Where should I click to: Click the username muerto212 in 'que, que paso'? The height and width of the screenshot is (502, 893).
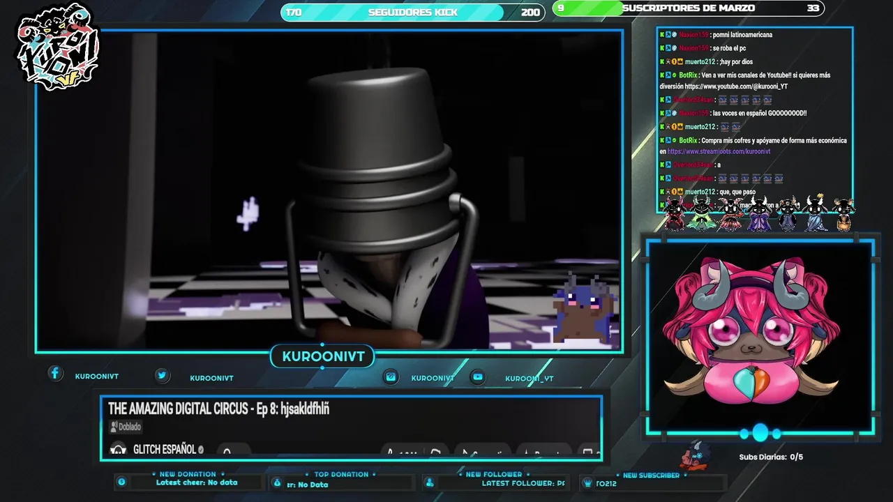(x=700, y=192)
